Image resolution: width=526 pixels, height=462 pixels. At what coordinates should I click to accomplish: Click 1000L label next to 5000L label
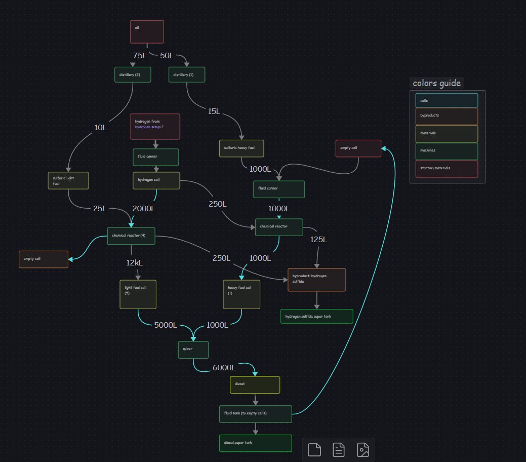[217, 325]
